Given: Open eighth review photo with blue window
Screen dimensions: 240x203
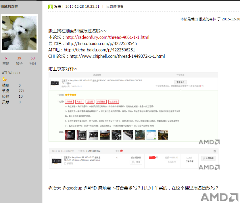Looking at the screenshot, I should pos(151,135).
